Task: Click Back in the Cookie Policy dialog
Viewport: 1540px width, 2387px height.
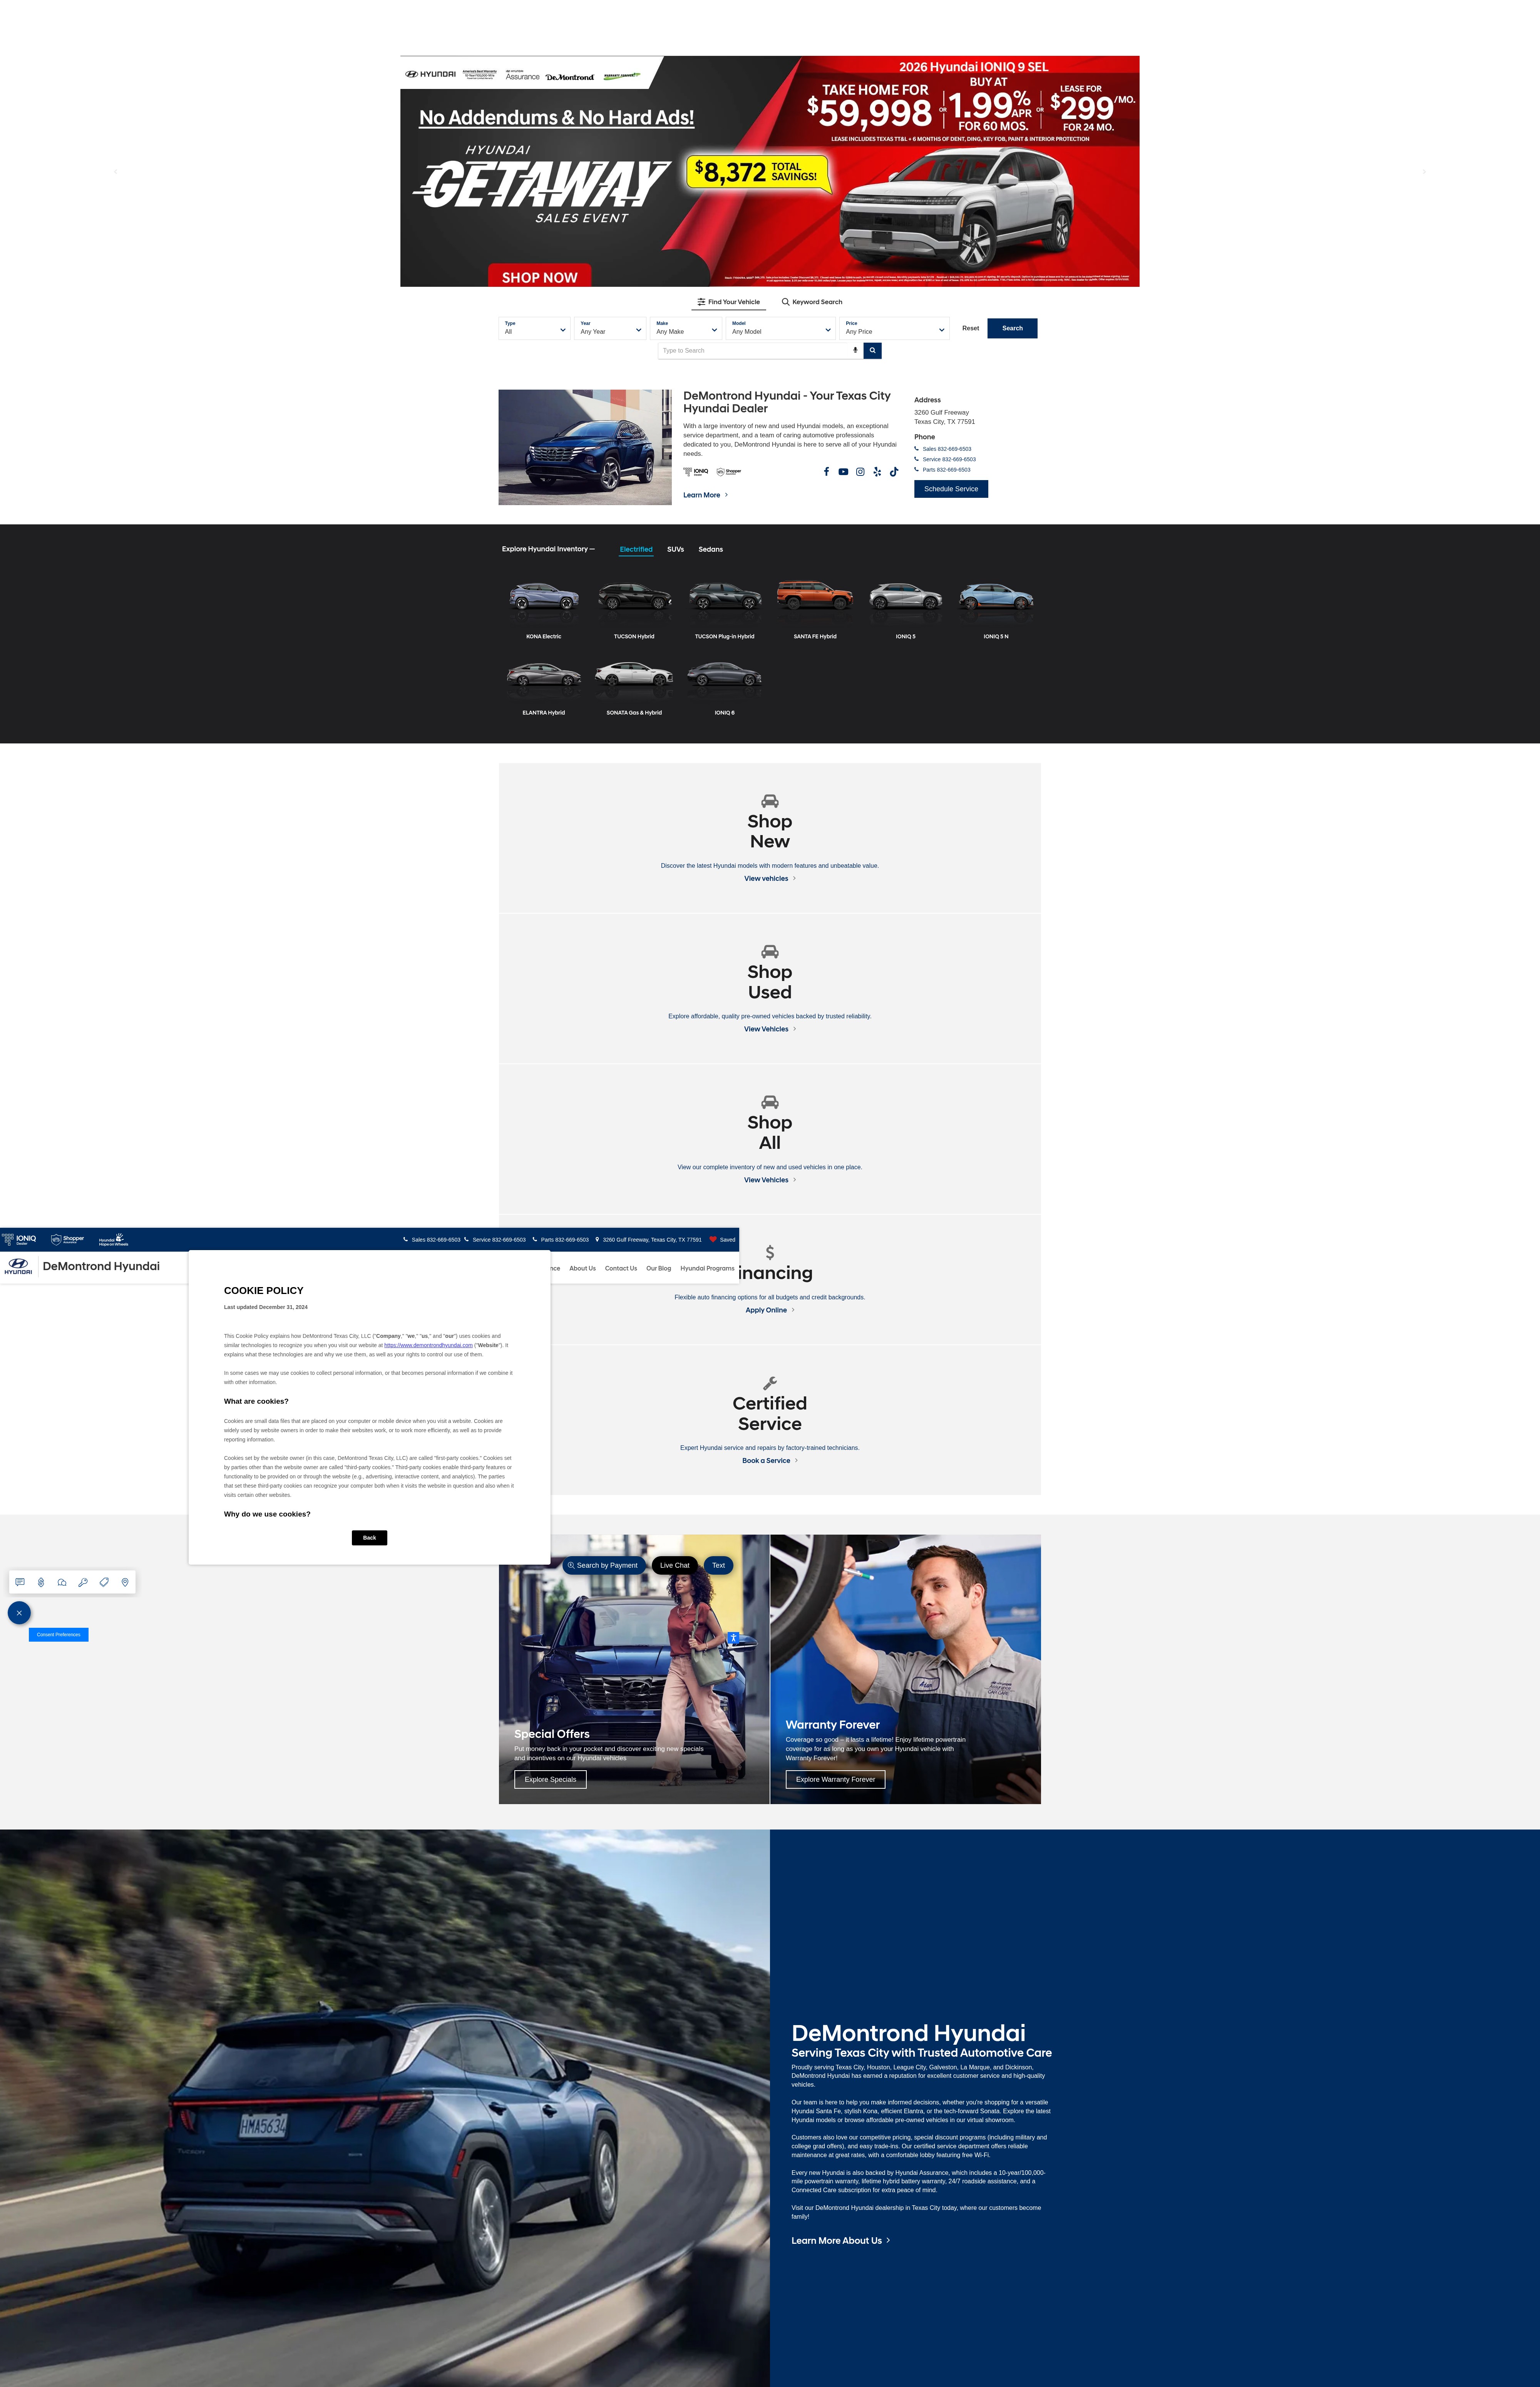Action: click(x=369, y=1538)
